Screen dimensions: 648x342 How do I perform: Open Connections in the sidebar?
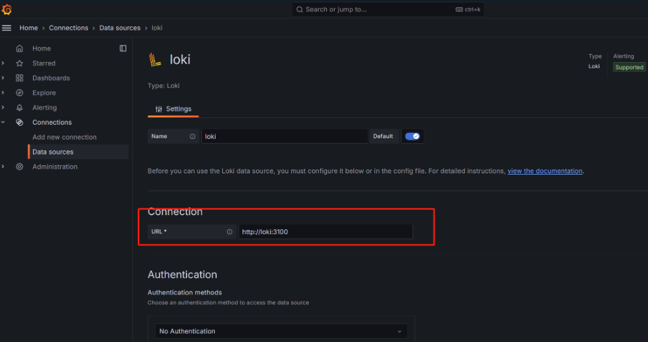[x=52, y=122]
